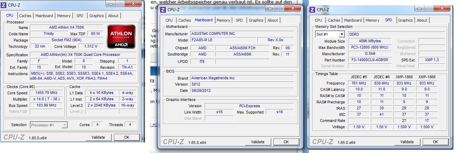This screenshot has width=457, height=153.
Task: Click OK in the Mainboard window
Action: coord(286,141)
